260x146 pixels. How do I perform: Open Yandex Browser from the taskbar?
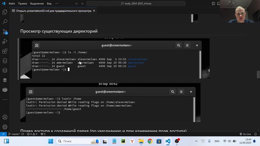click(132, 141)
